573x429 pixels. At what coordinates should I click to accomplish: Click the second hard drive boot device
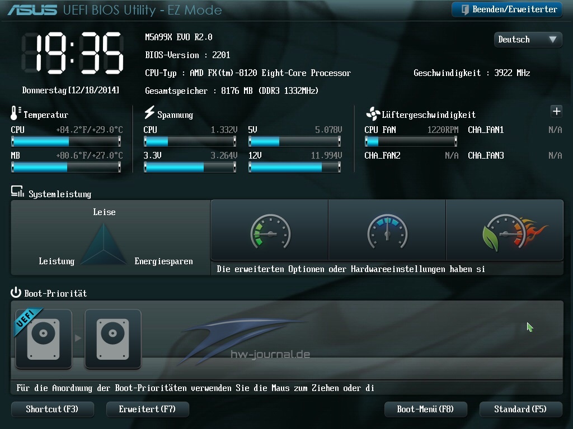(x=112, y=339)
